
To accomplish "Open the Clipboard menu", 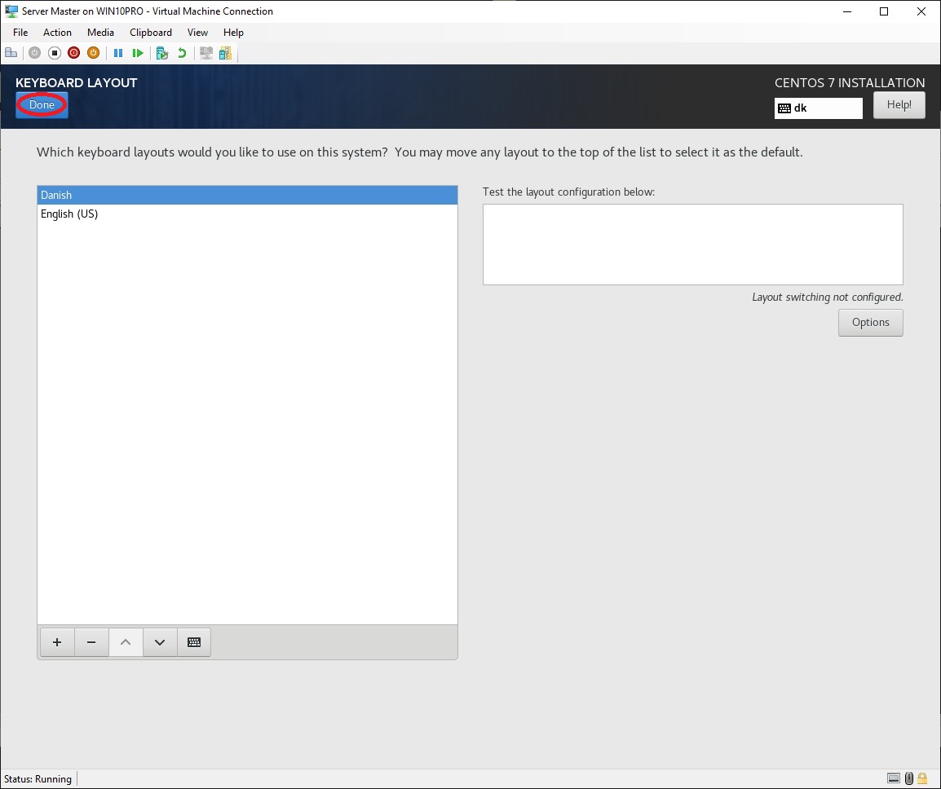I will pos(151,33).
